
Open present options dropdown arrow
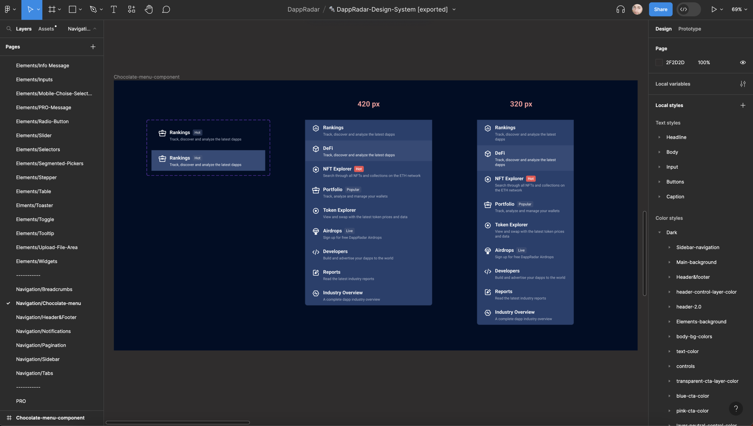(722, 10)
